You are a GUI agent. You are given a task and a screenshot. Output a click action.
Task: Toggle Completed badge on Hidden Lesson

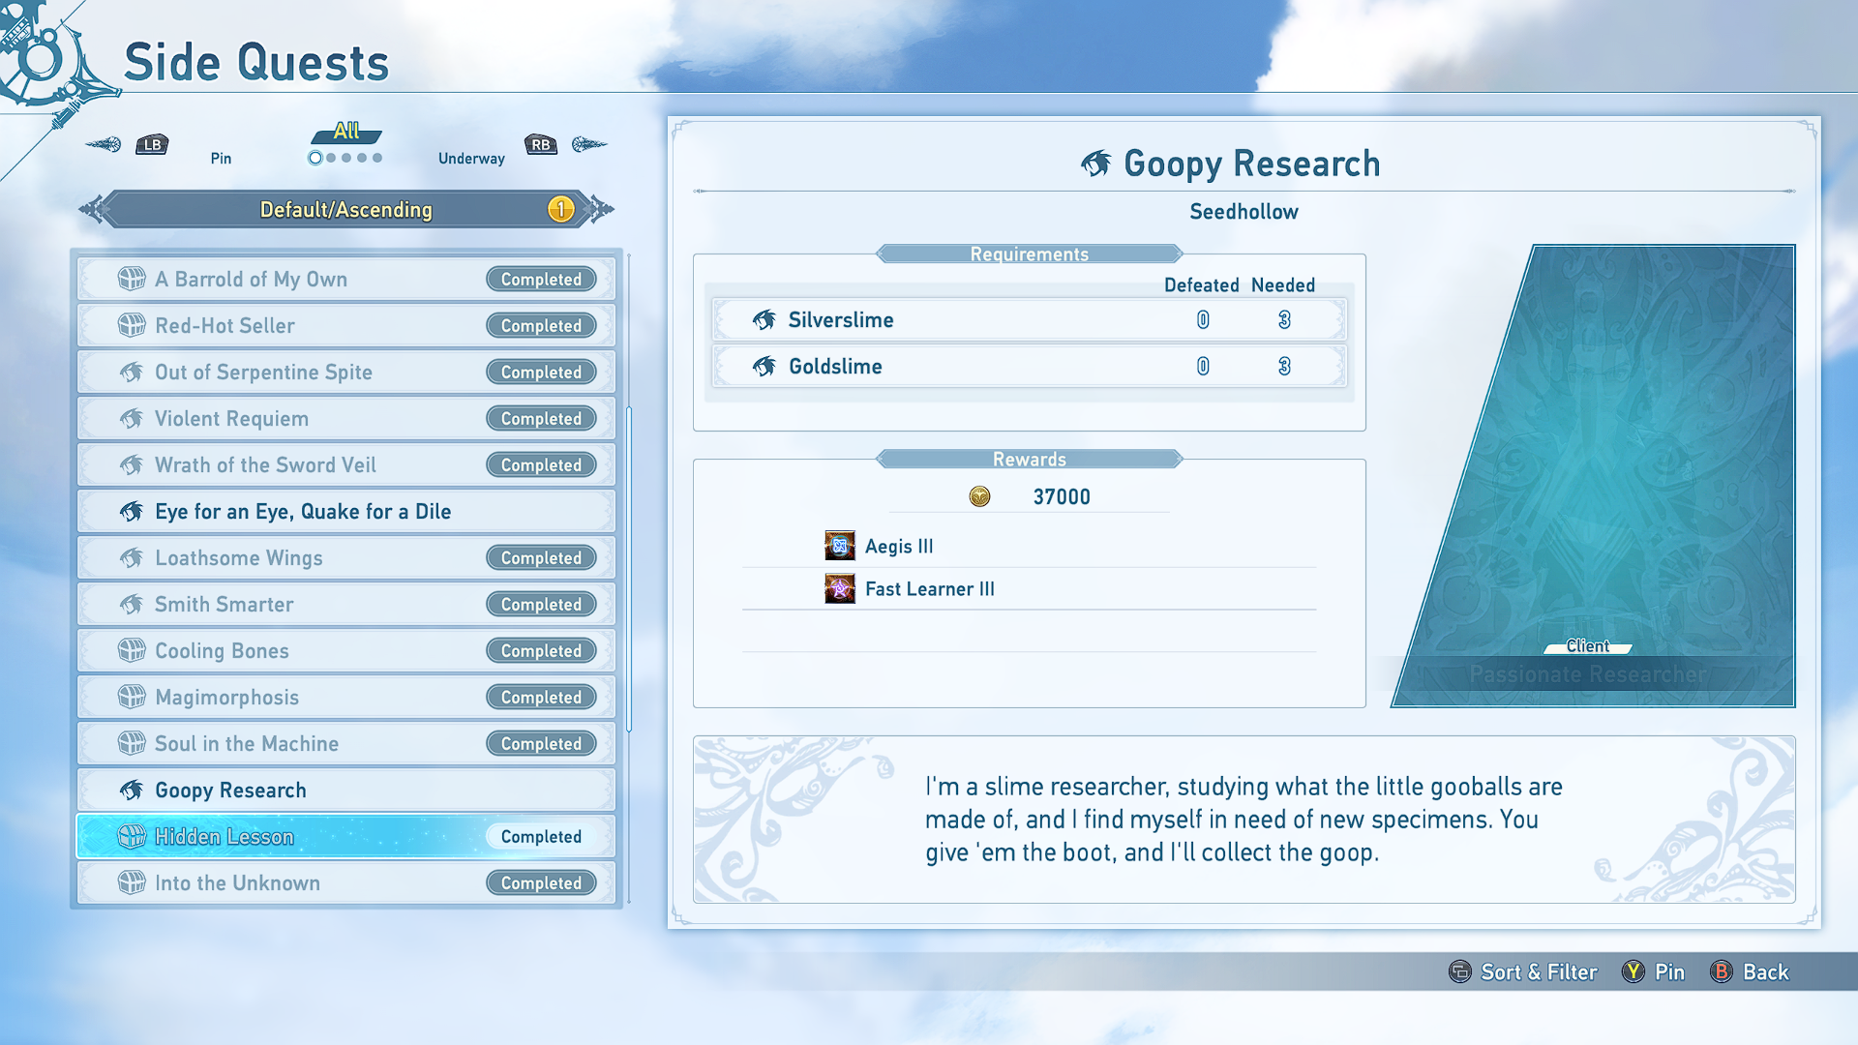click(541, 837)
